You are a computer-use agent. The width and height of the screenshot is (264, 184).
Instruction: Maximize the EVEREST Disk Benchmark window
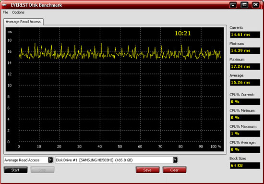[x=244, y=5]
